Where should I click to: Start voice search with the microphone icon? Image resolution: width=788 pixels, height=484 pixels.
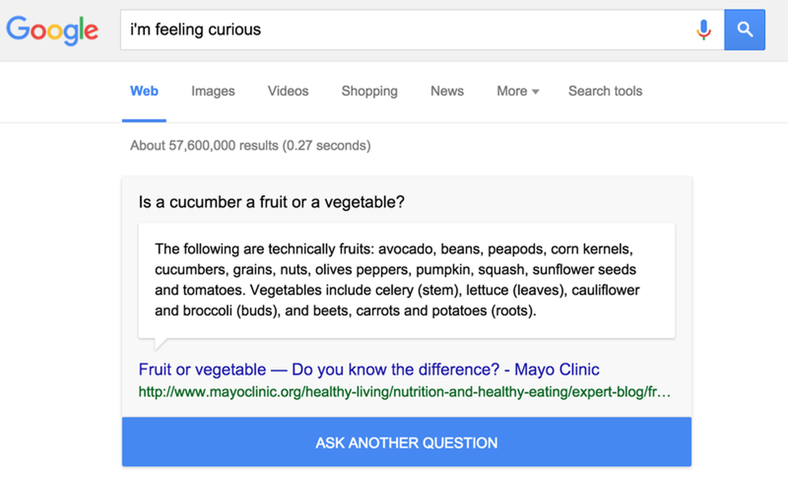click(x=703, y=30)
